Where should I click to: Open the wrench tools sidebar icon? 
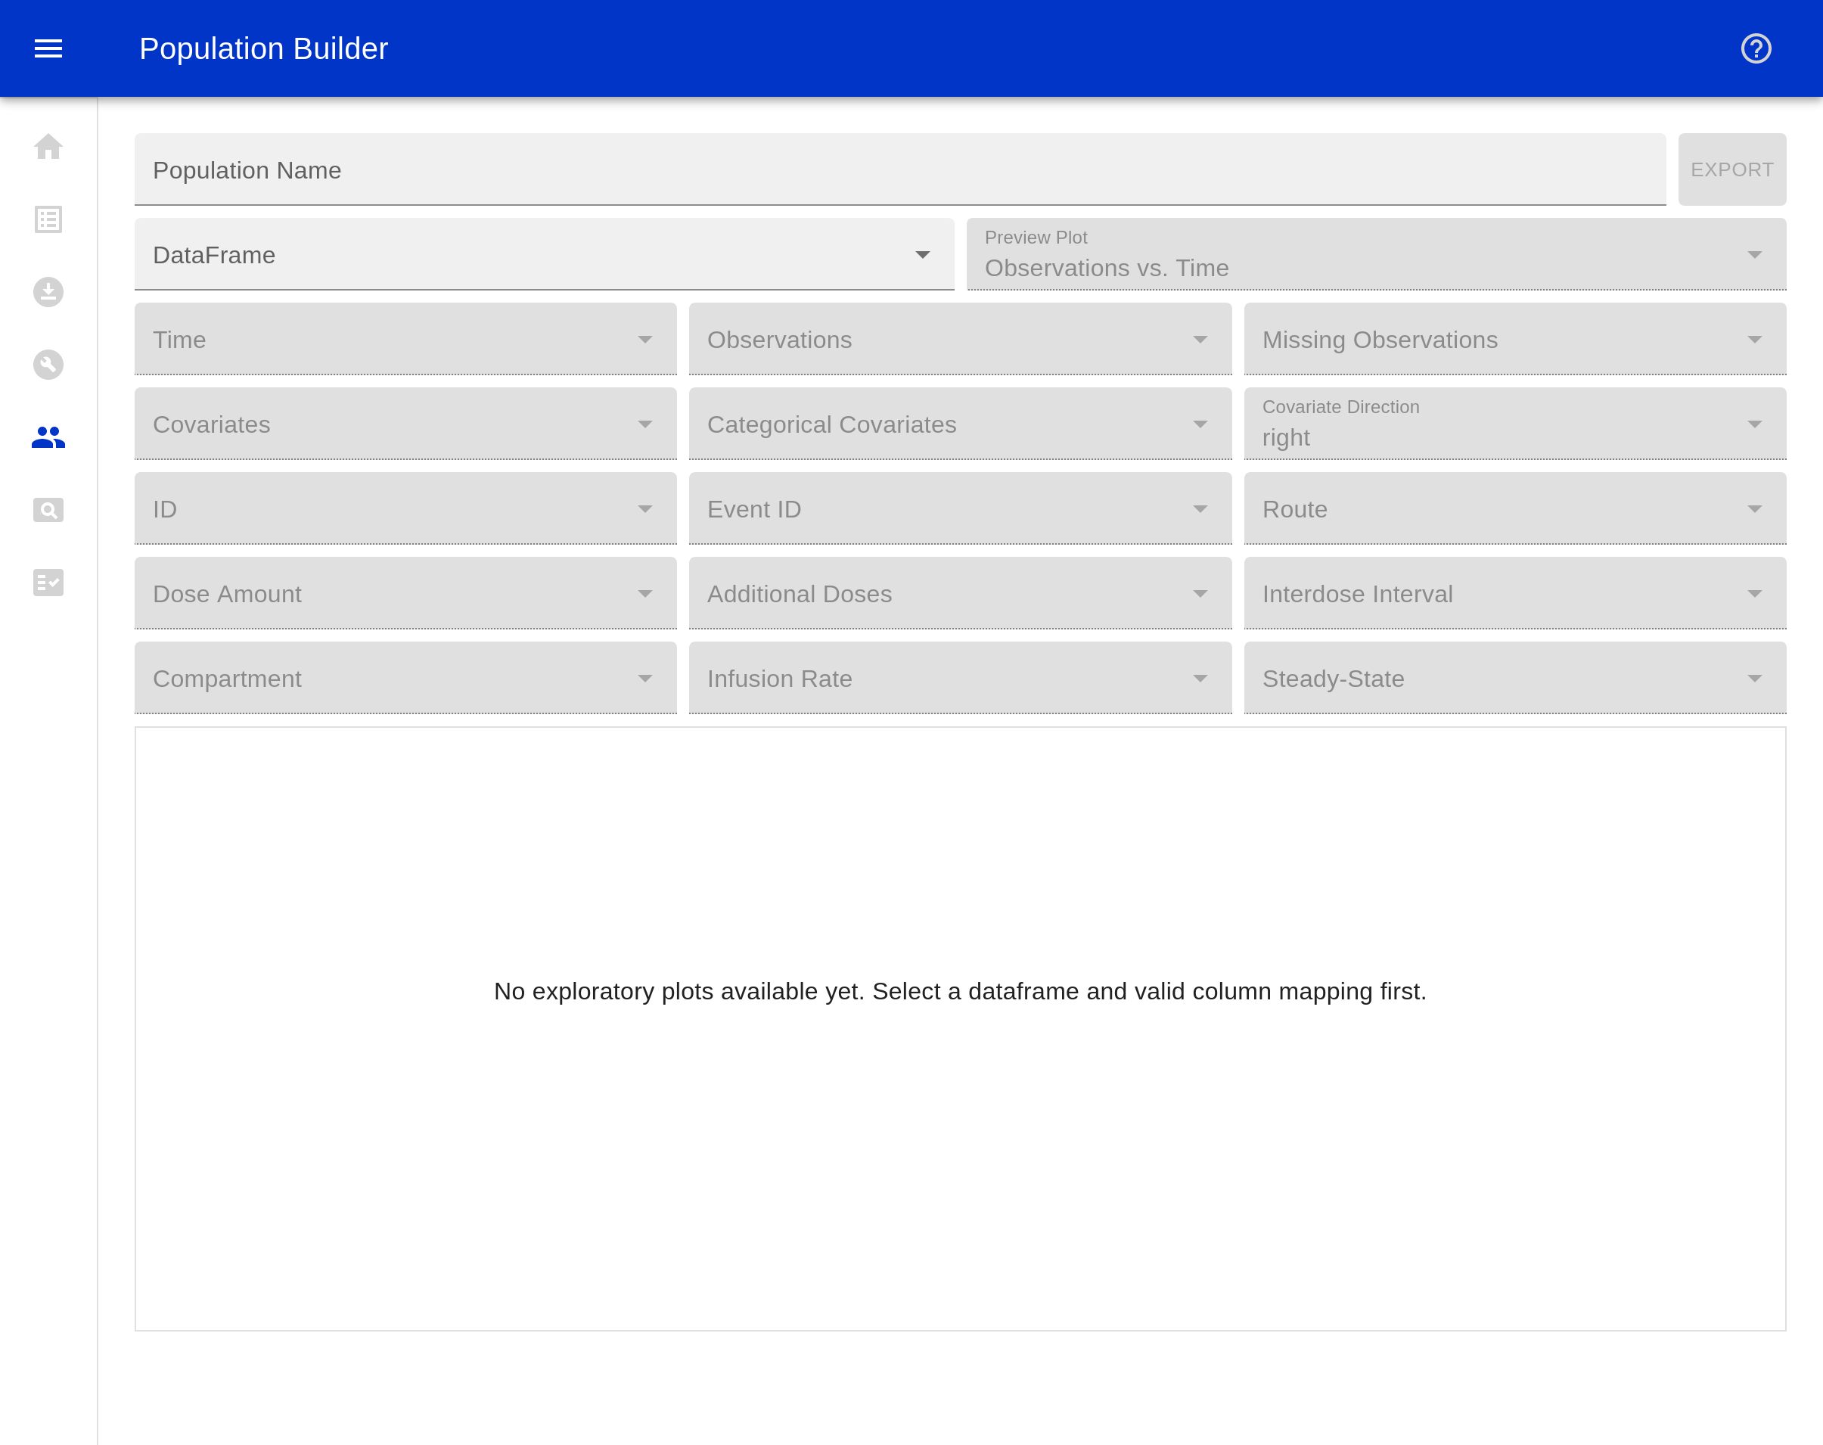(48, 365)
